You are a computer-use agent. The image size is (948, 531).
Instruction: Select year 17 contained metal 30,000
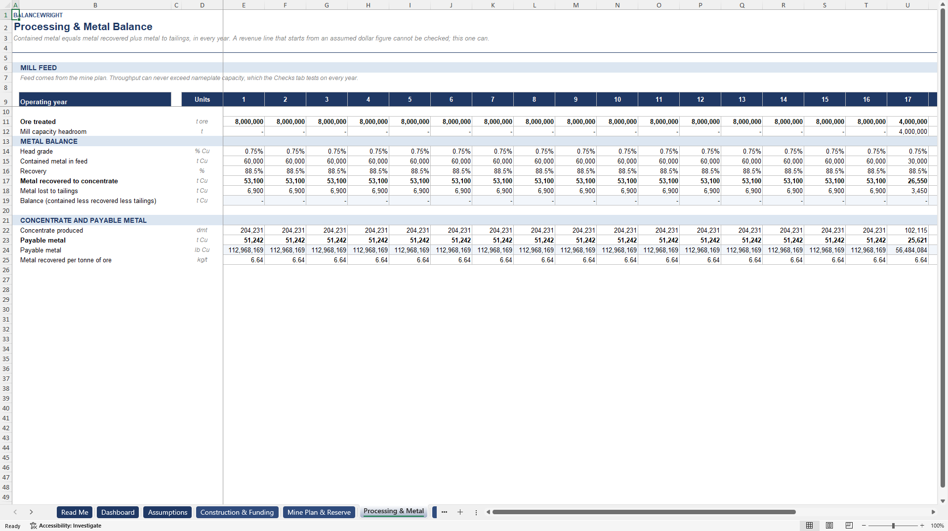[907, 161]
